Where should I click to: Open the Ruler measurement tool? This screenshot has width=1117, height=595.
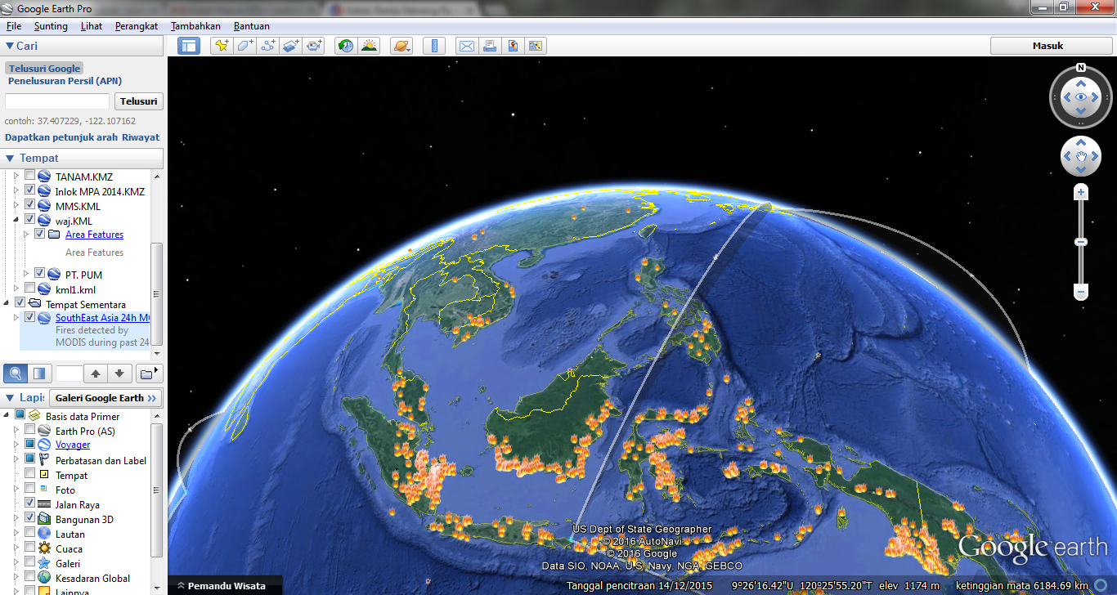pos(434,46)
